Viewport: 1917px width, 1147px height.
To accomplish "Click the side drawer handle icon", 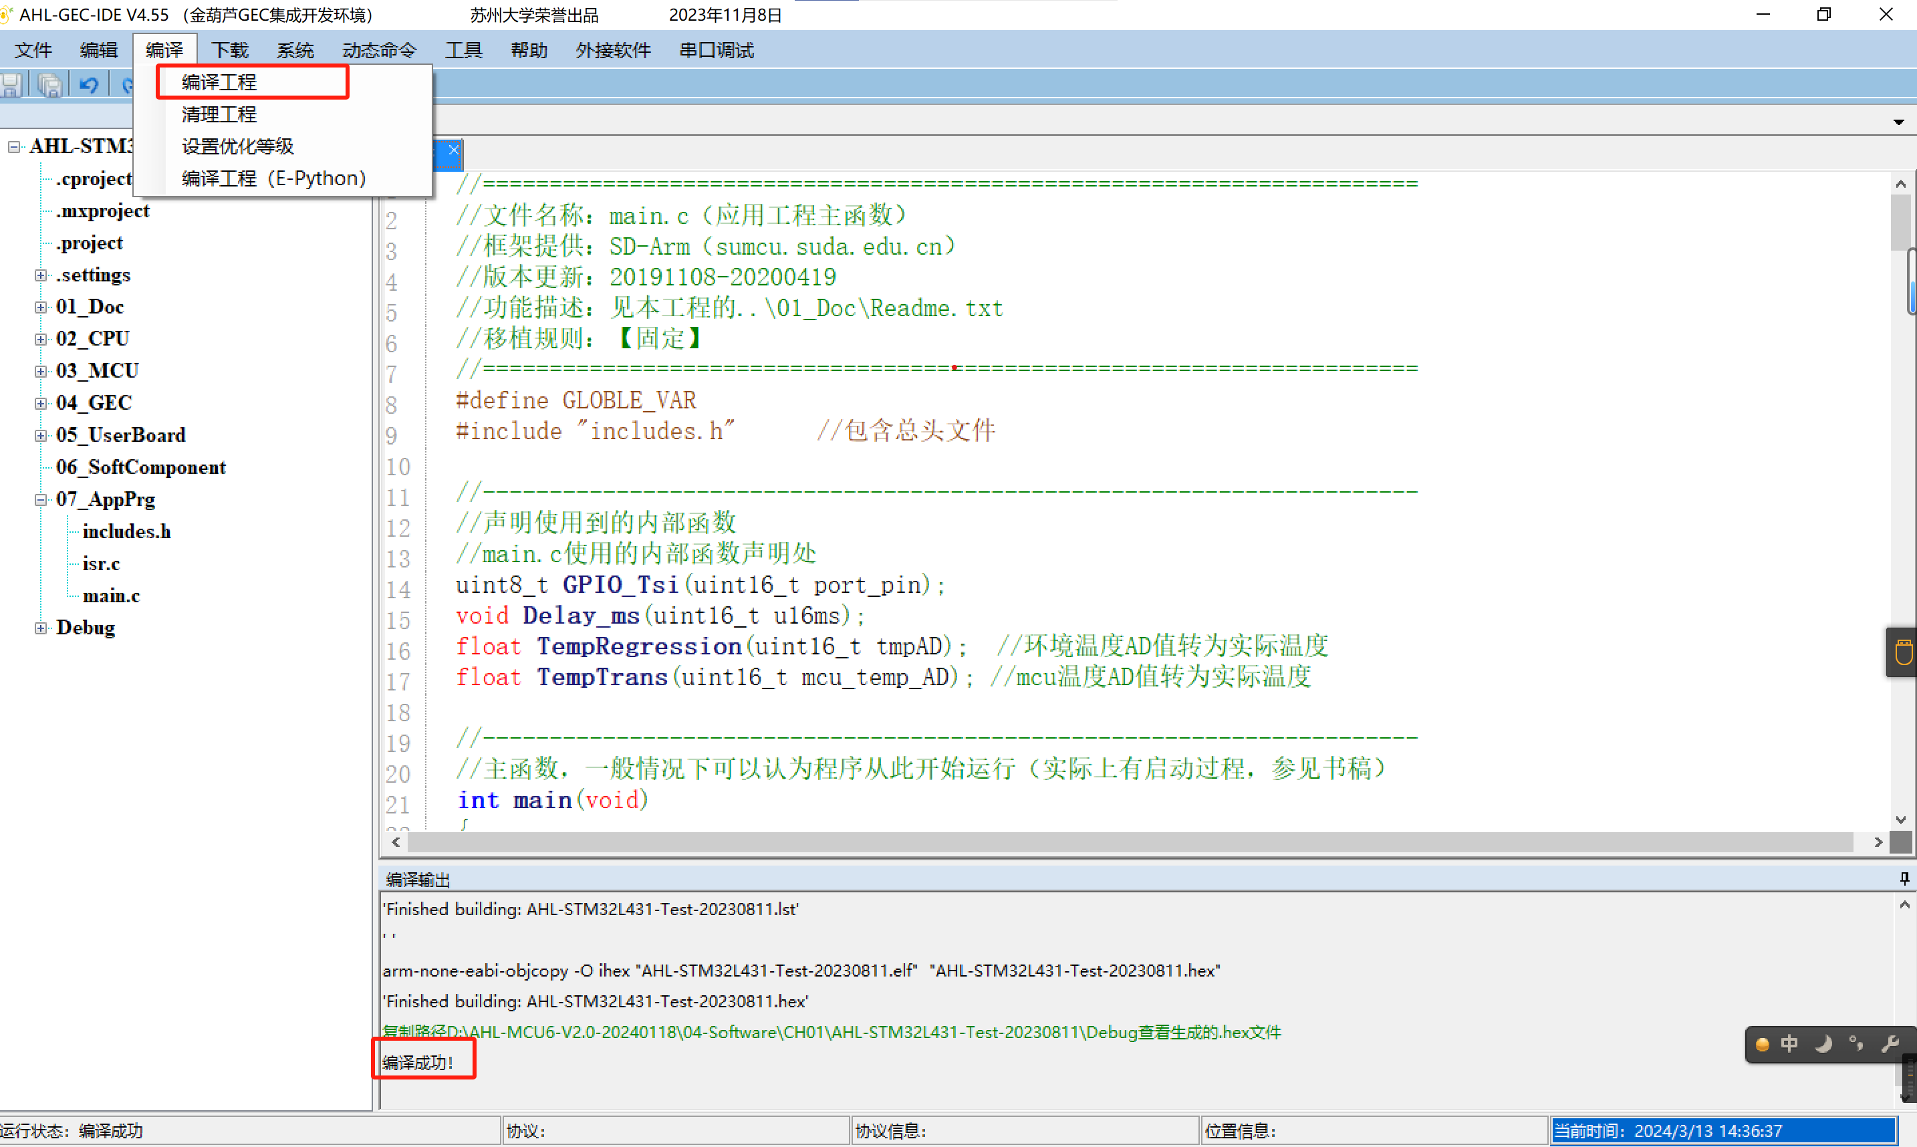I will pyautogui.click(x=1903, y=652).
